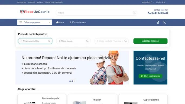Open Despre noi link
The image size is (185, 104).
22,2
